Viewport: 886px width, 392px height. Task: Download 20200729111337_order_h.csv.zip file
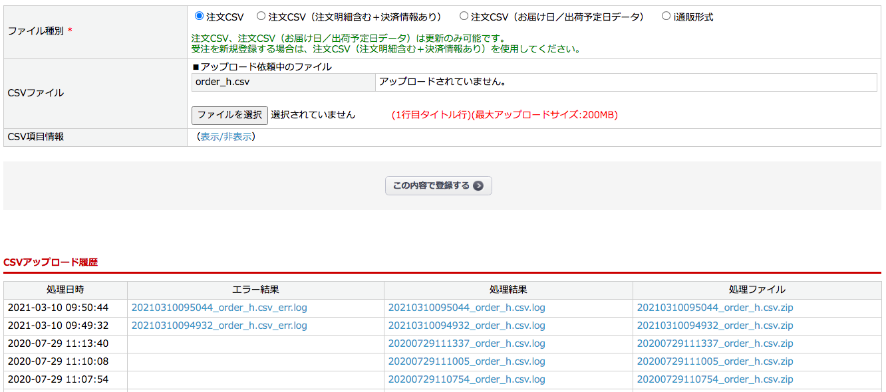pos(715,343)
